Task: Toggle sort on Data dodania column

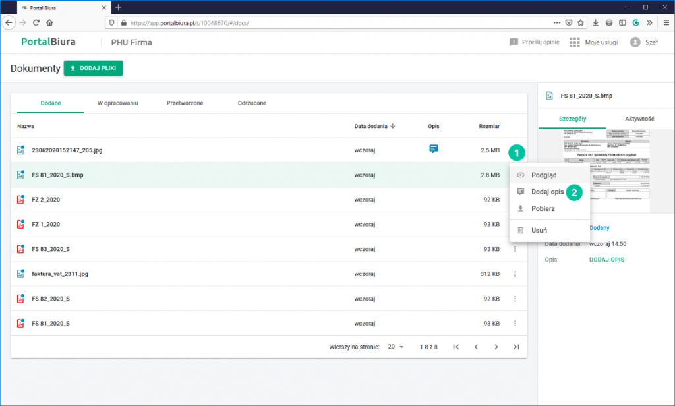Action: tap(374, 126)
